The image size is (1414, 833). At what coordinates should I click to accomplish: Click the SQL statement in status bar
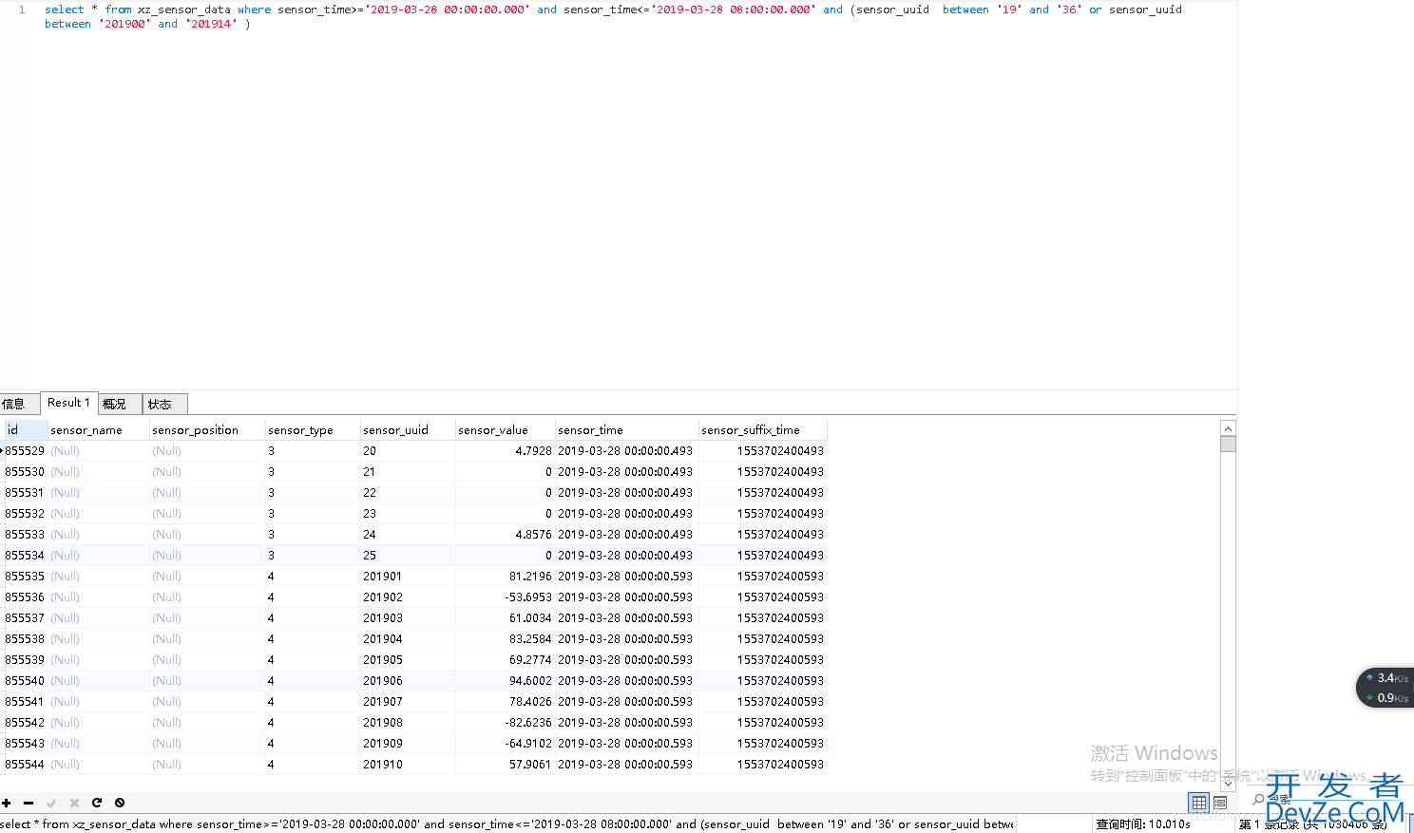point(506,824)
